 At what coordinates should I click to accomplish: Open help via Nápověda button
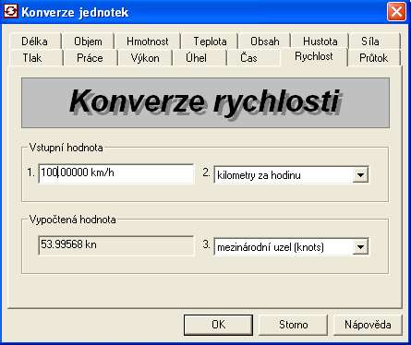(x=368, y=325)
